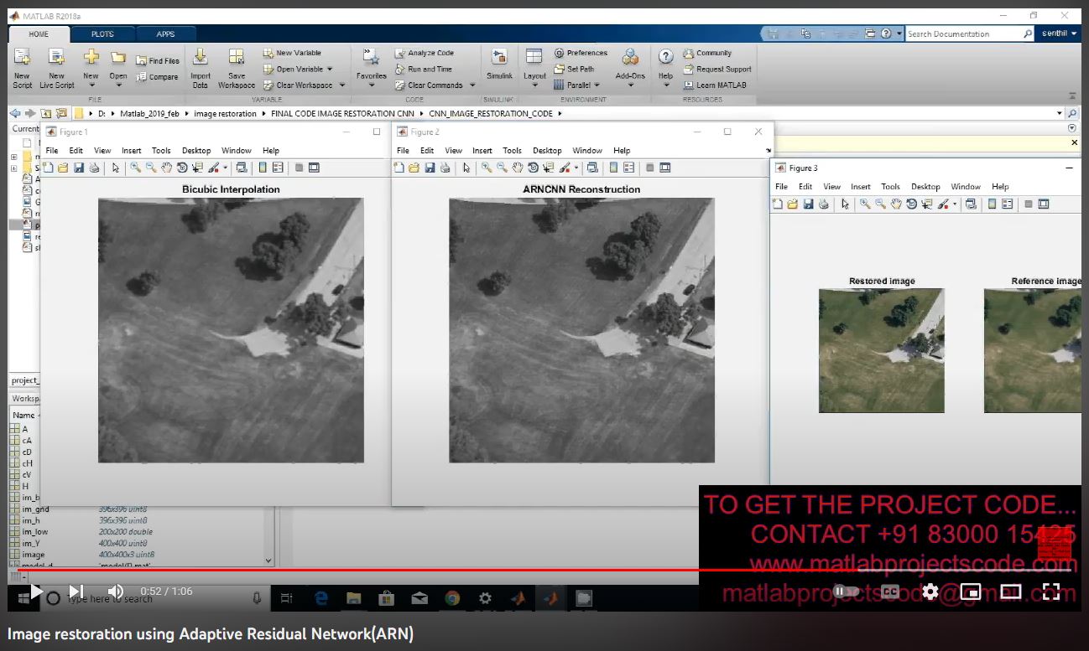Screen dimensions: 1089x651
Task: Select the Pan hand tool in Figure 2
Action: click(x=518, y=168)
